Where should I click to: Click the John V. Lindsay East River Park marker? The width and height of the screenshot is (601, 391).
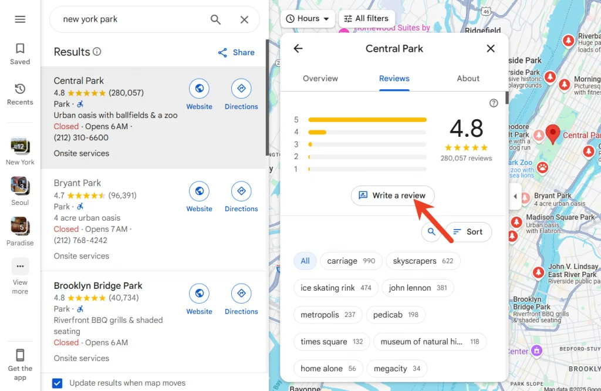[x=539, y=272]
